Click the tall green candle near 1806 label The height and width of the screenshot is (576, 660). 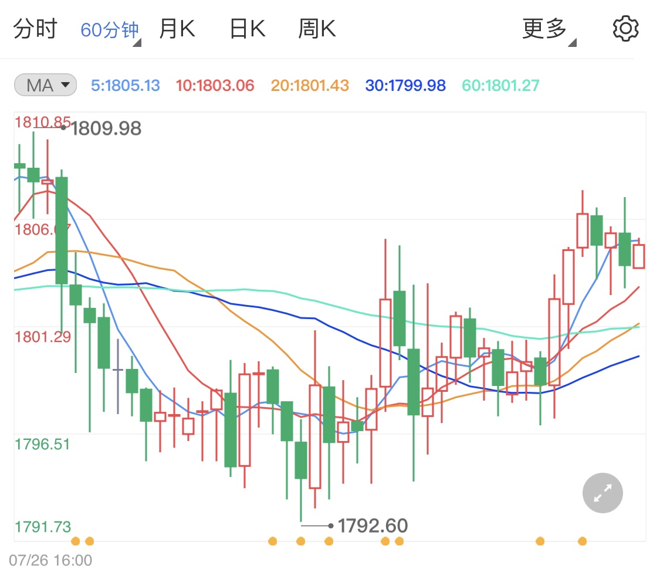[62, 230]
